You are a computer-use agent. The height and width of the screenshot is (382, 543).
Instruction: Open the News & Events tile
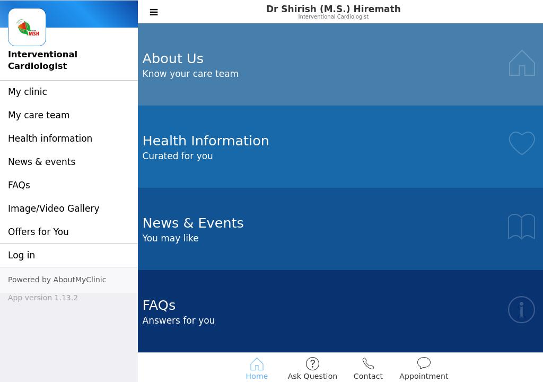(x=340, y=229)
